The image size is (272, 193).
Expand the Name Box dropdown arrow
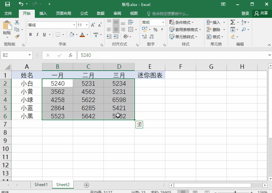pyautogui.click(x=30, y=55)
